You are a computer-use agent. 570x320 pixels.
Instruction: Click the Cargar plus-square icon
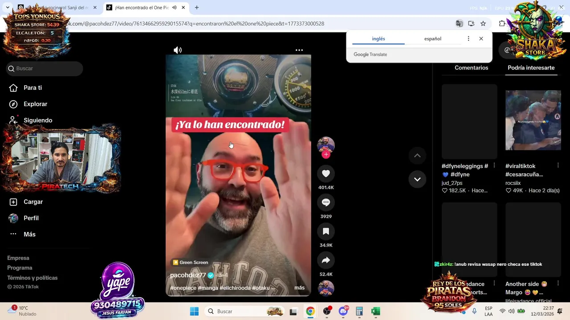(x=13, y=202)
